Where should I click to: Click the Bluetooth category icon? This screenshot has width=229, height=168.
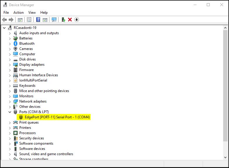16,44
